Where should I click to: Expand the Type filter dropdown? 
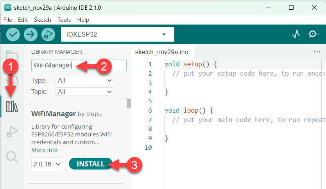[84, 80]
